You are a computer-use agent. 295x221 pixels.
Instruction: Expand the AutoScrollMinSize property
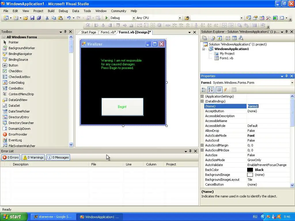(202, 150)
